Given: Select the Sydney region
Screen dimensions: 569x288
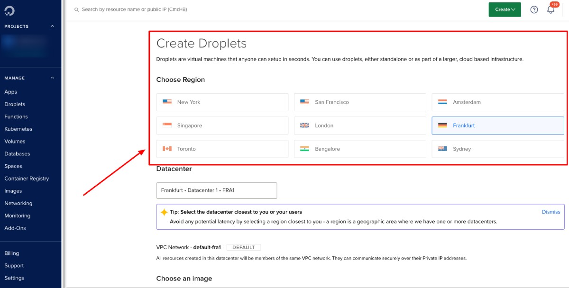Looking at the screenshot, I should click(497, 148).
